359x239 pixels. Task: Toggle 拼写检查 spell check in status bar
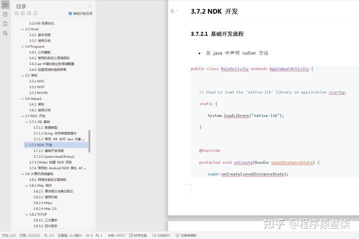point(138,236)
